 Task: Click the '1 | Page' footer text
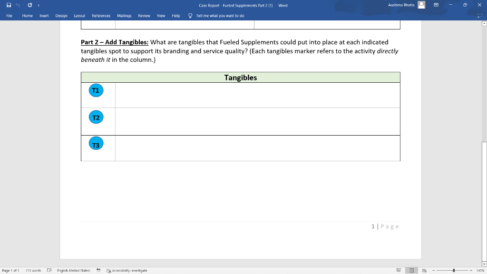385,226
